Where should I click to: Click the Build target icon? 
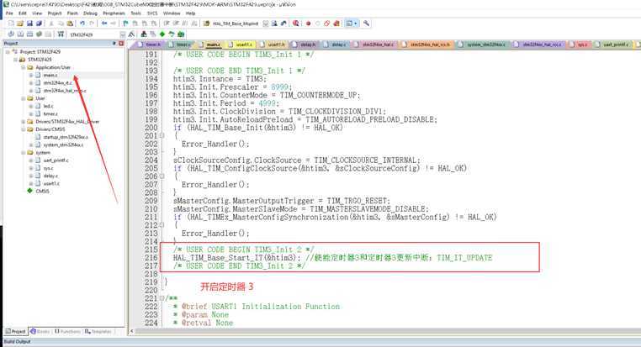click(x=20, y=34)
